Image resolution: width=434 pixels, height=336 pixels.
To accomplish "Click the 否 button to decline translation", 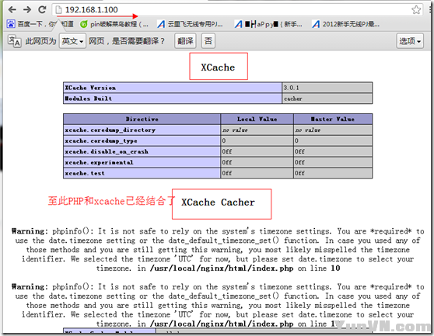I will (208, 41).
